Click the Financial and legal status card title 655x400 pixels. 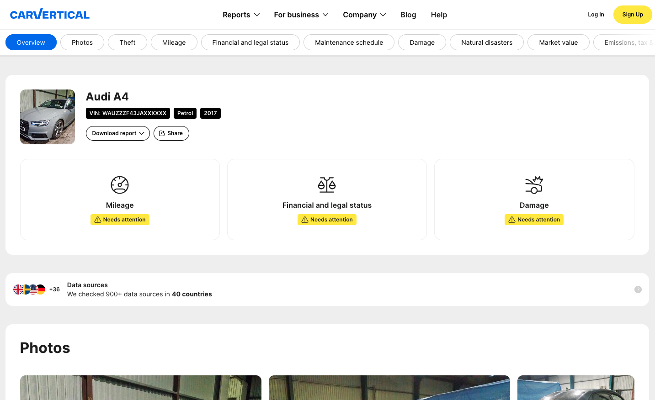[327, 205]
